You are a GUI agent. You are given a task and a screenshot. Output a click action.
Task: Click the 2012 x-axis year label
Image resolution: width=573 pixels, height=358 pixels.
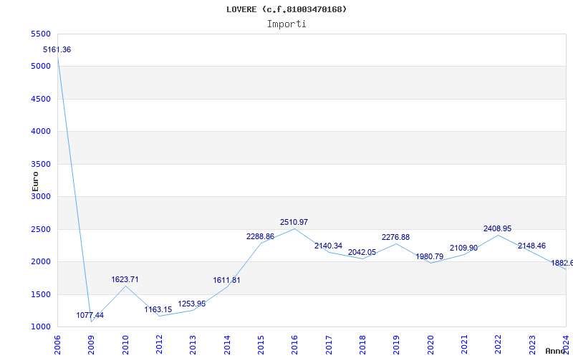point(159,345)
